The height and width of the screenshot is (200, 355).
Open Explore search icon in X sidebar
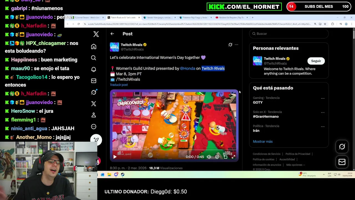[94, 58]
